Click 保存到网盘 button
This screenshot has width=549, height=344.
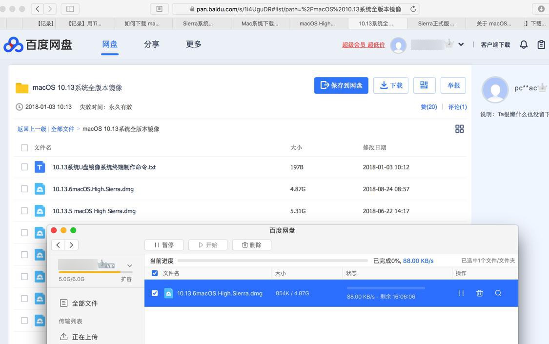pyautogui.click(x=341, y=85)
